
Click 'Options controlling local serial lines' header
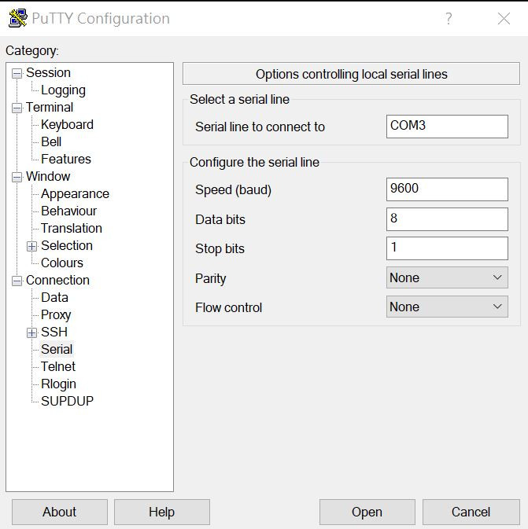351,74
